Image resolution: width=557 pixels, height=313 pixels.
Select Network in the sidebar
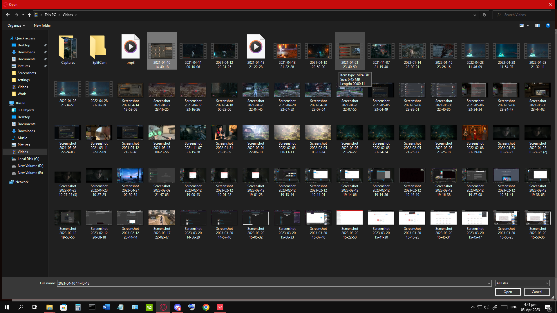[x=22, y=182]
